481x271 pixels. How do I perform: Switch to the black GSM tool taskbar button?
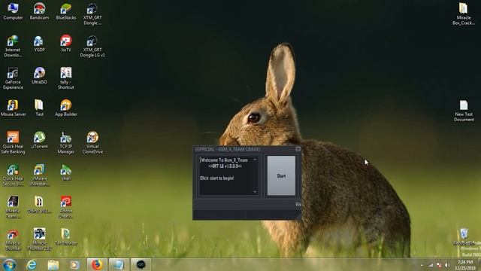141,264
